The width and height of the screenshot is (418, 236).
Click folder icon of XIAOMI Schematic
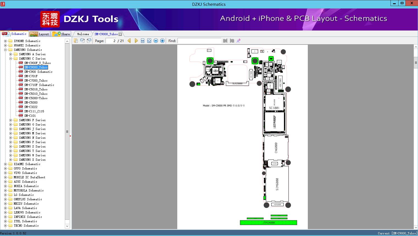click(x=10, y=164)
